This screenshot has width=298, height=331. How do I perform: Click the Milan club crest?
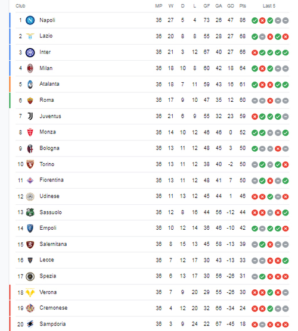(30, 68)
